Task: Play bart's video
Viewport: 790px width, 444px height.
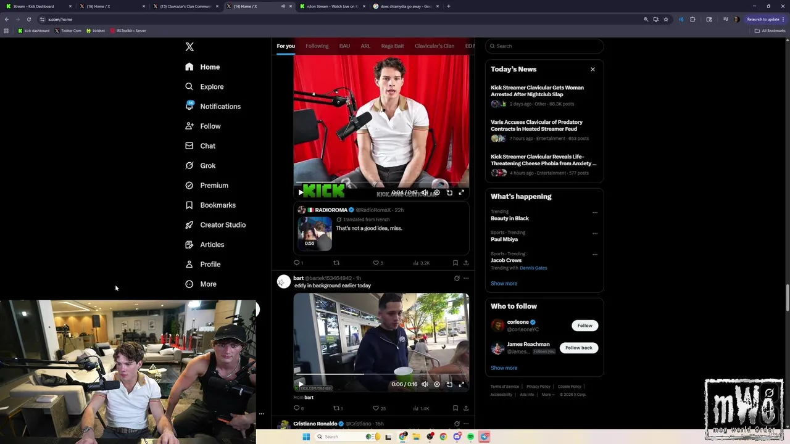Action: click(x=301, y=384)
